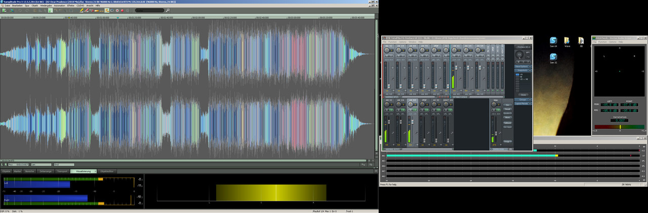Switch to the Zeitanzeige tab
Viewport: 648px width, 213px height.
[46, 172]
